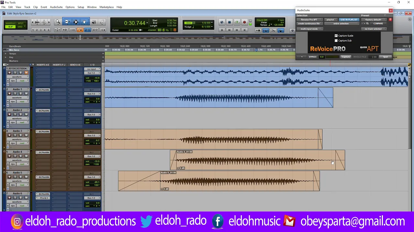
Task: Click Audio 4_01-50 clip name label
Action: 185,152
